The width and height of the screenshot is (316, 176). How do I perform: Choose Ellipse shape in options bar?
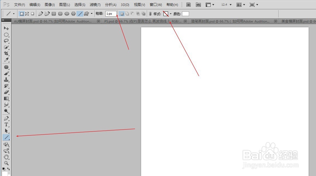tap(67, 14)
